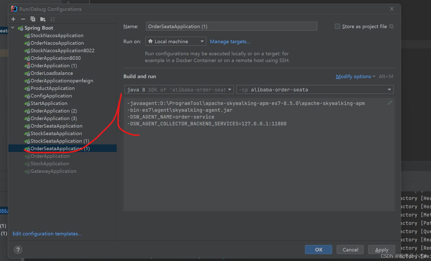
Task: Copy the selected configuration
Action: click(x=33, y=19)
